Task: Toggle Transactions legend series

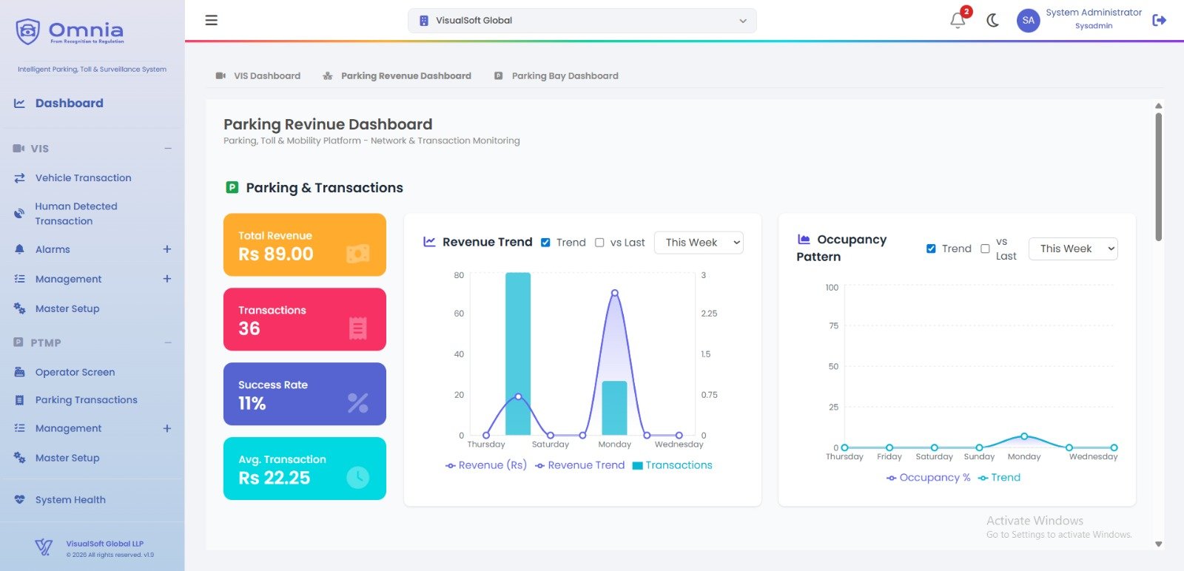Action: [673, 465]
